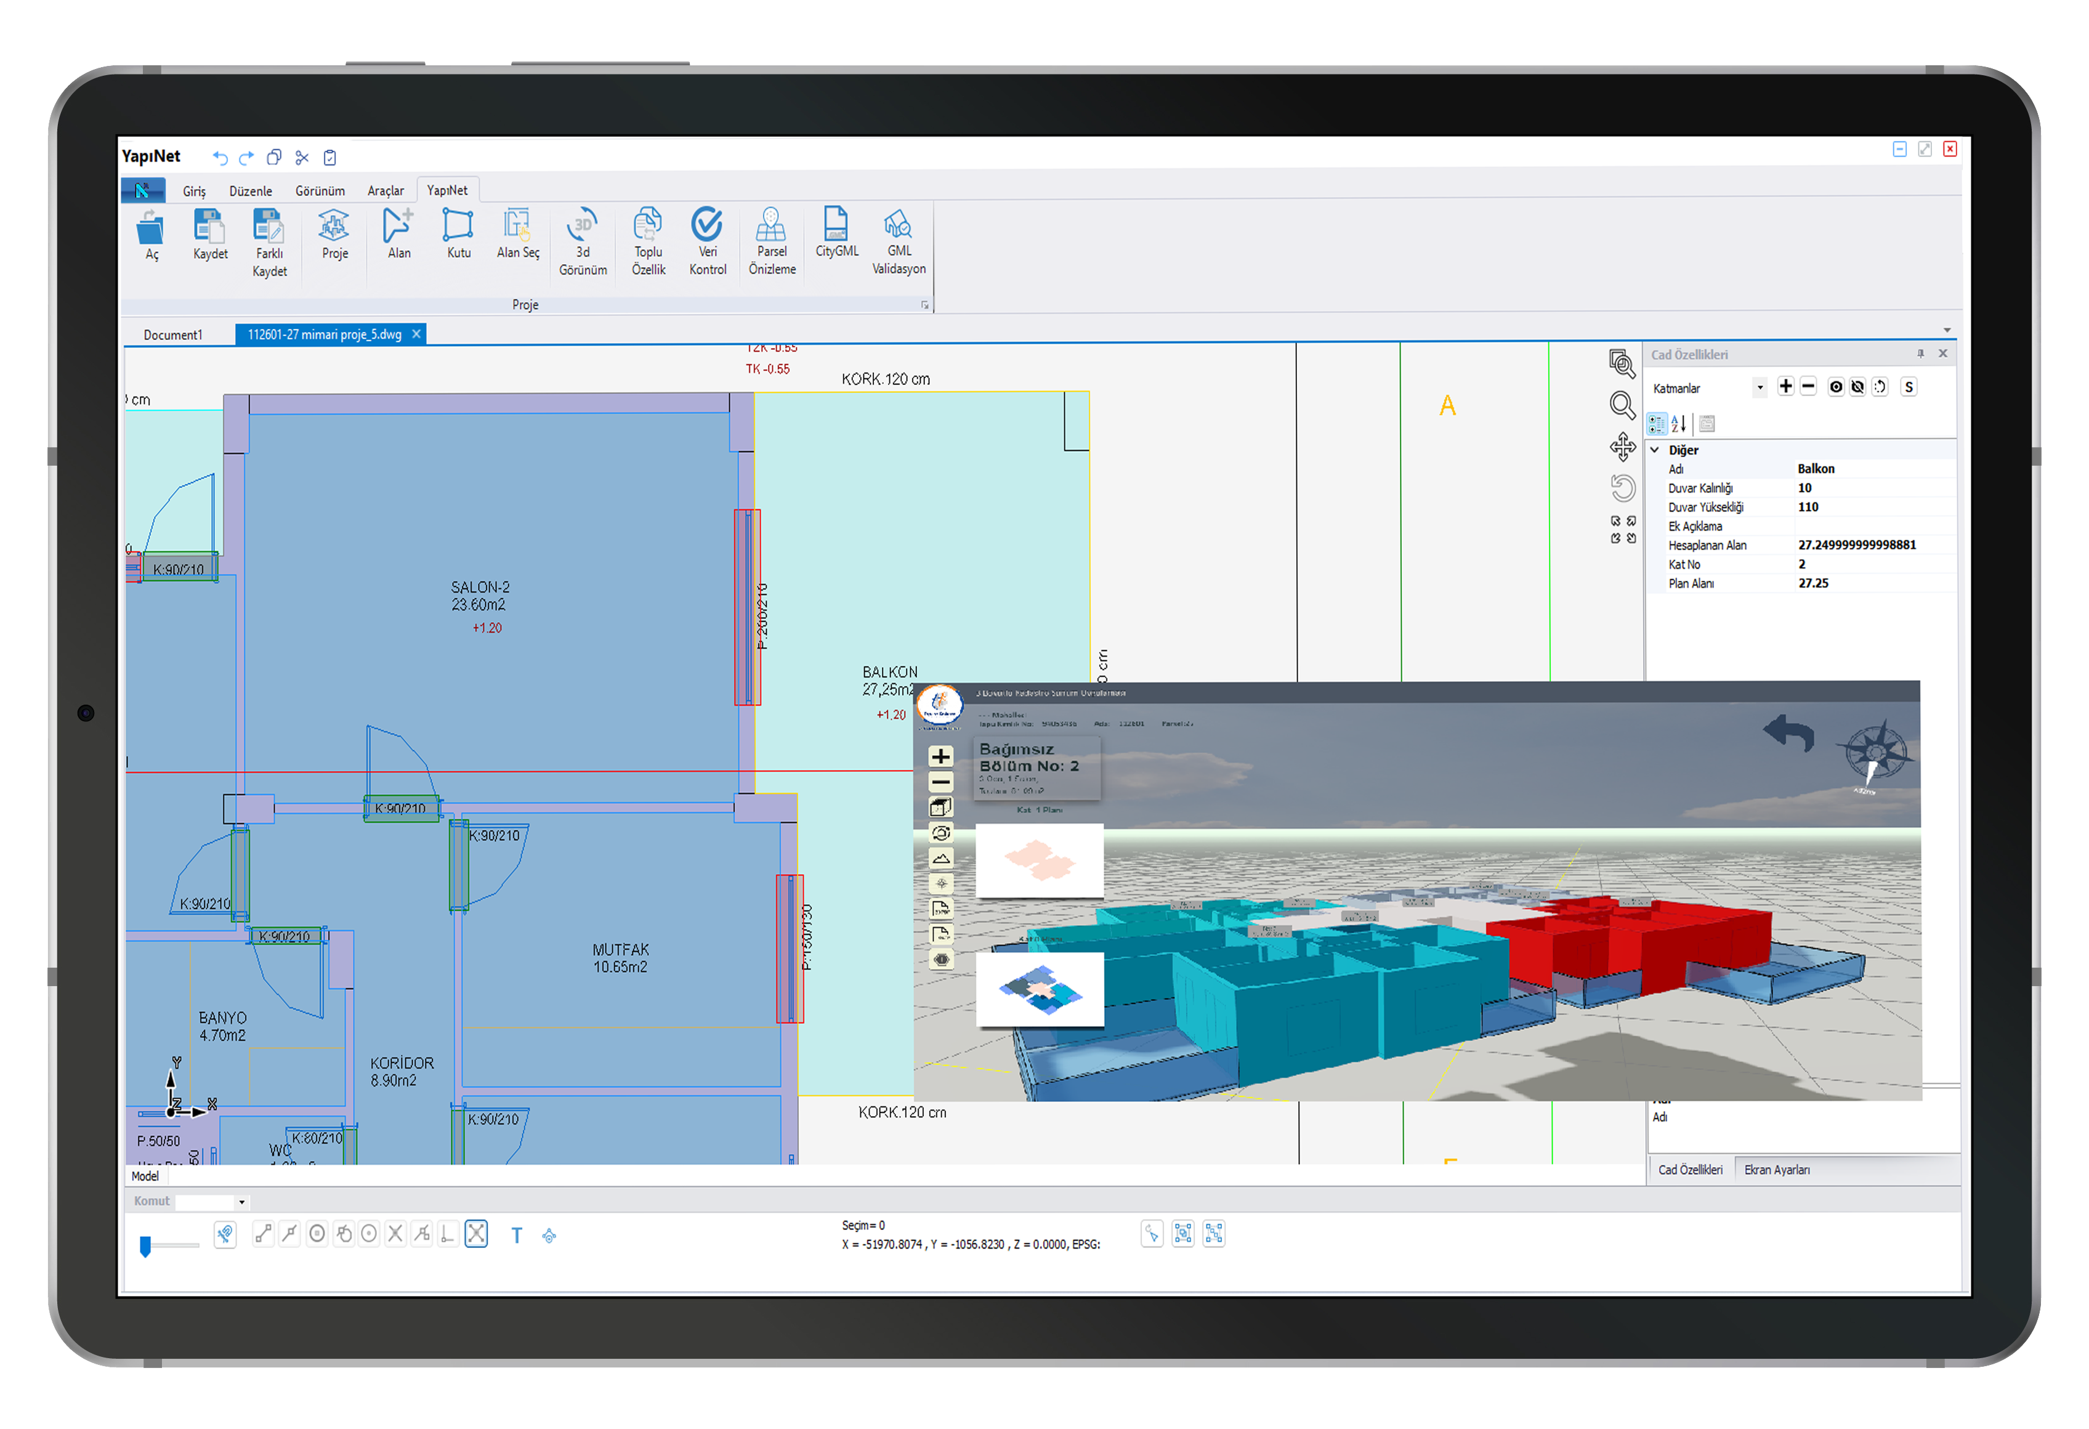Click the pan arrows icon beside drawing
The height and width of the screenshot is (1429, 2089).
tap(1622, 447)
